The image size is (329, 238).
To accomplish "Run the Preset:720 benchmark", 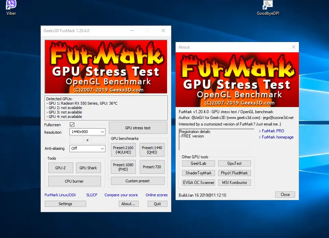I will point(152,167).
